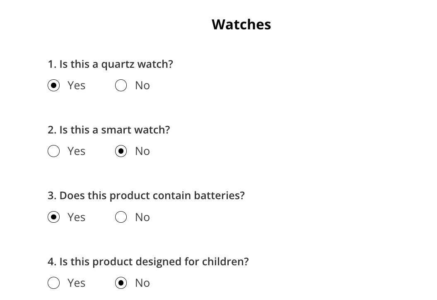The image size is (437, 300).
Task: Click question text 'Is this product designed for children?'
Action: tap(154, 262)
